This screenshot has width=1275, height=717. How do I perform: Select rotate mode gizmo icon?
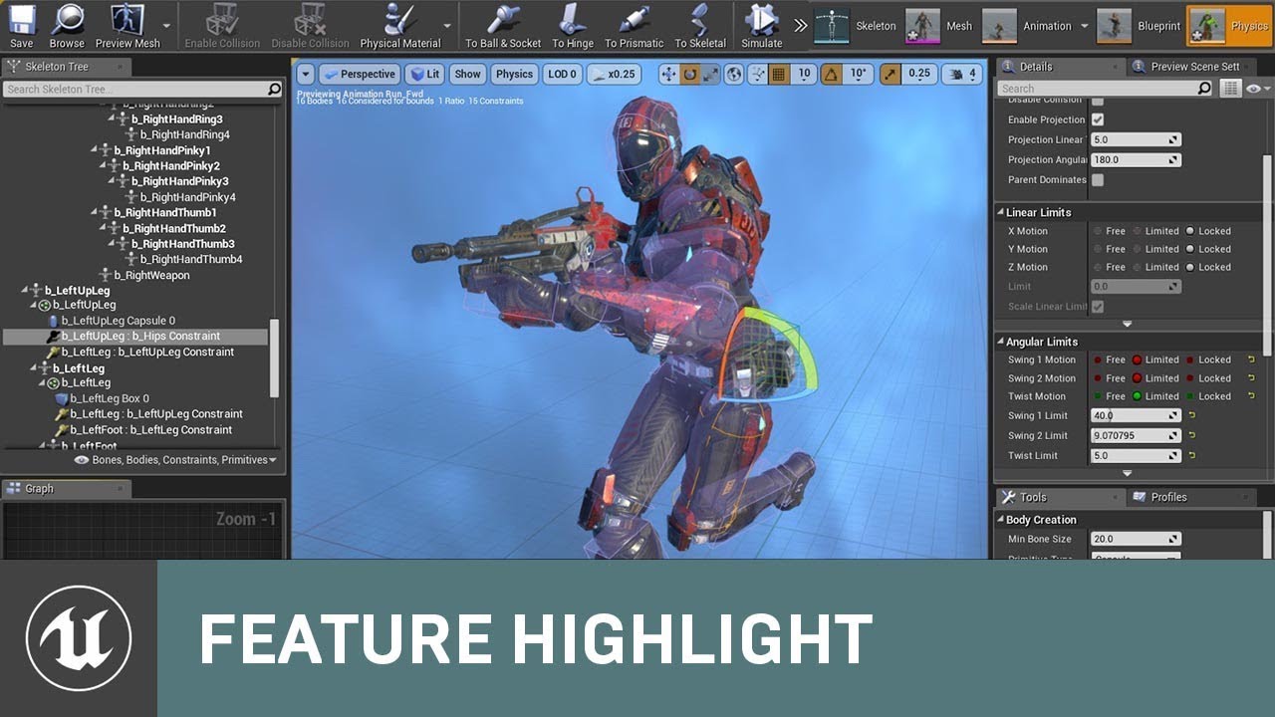(689, 74)
